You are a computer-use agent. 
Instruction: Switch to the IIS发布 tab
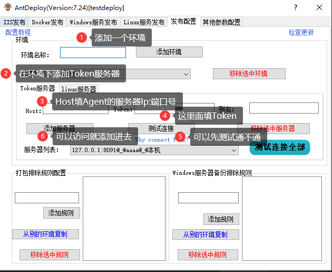14,22
